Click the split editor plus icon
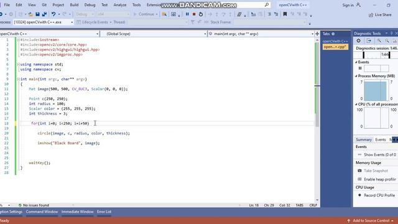The width and height of the screenshot is (398, 224). pyautogui.click(x=317, y=34)
